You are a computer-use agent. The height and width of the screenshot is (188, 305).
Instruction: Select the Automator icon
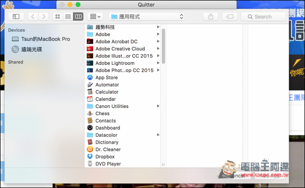point(90,85)
